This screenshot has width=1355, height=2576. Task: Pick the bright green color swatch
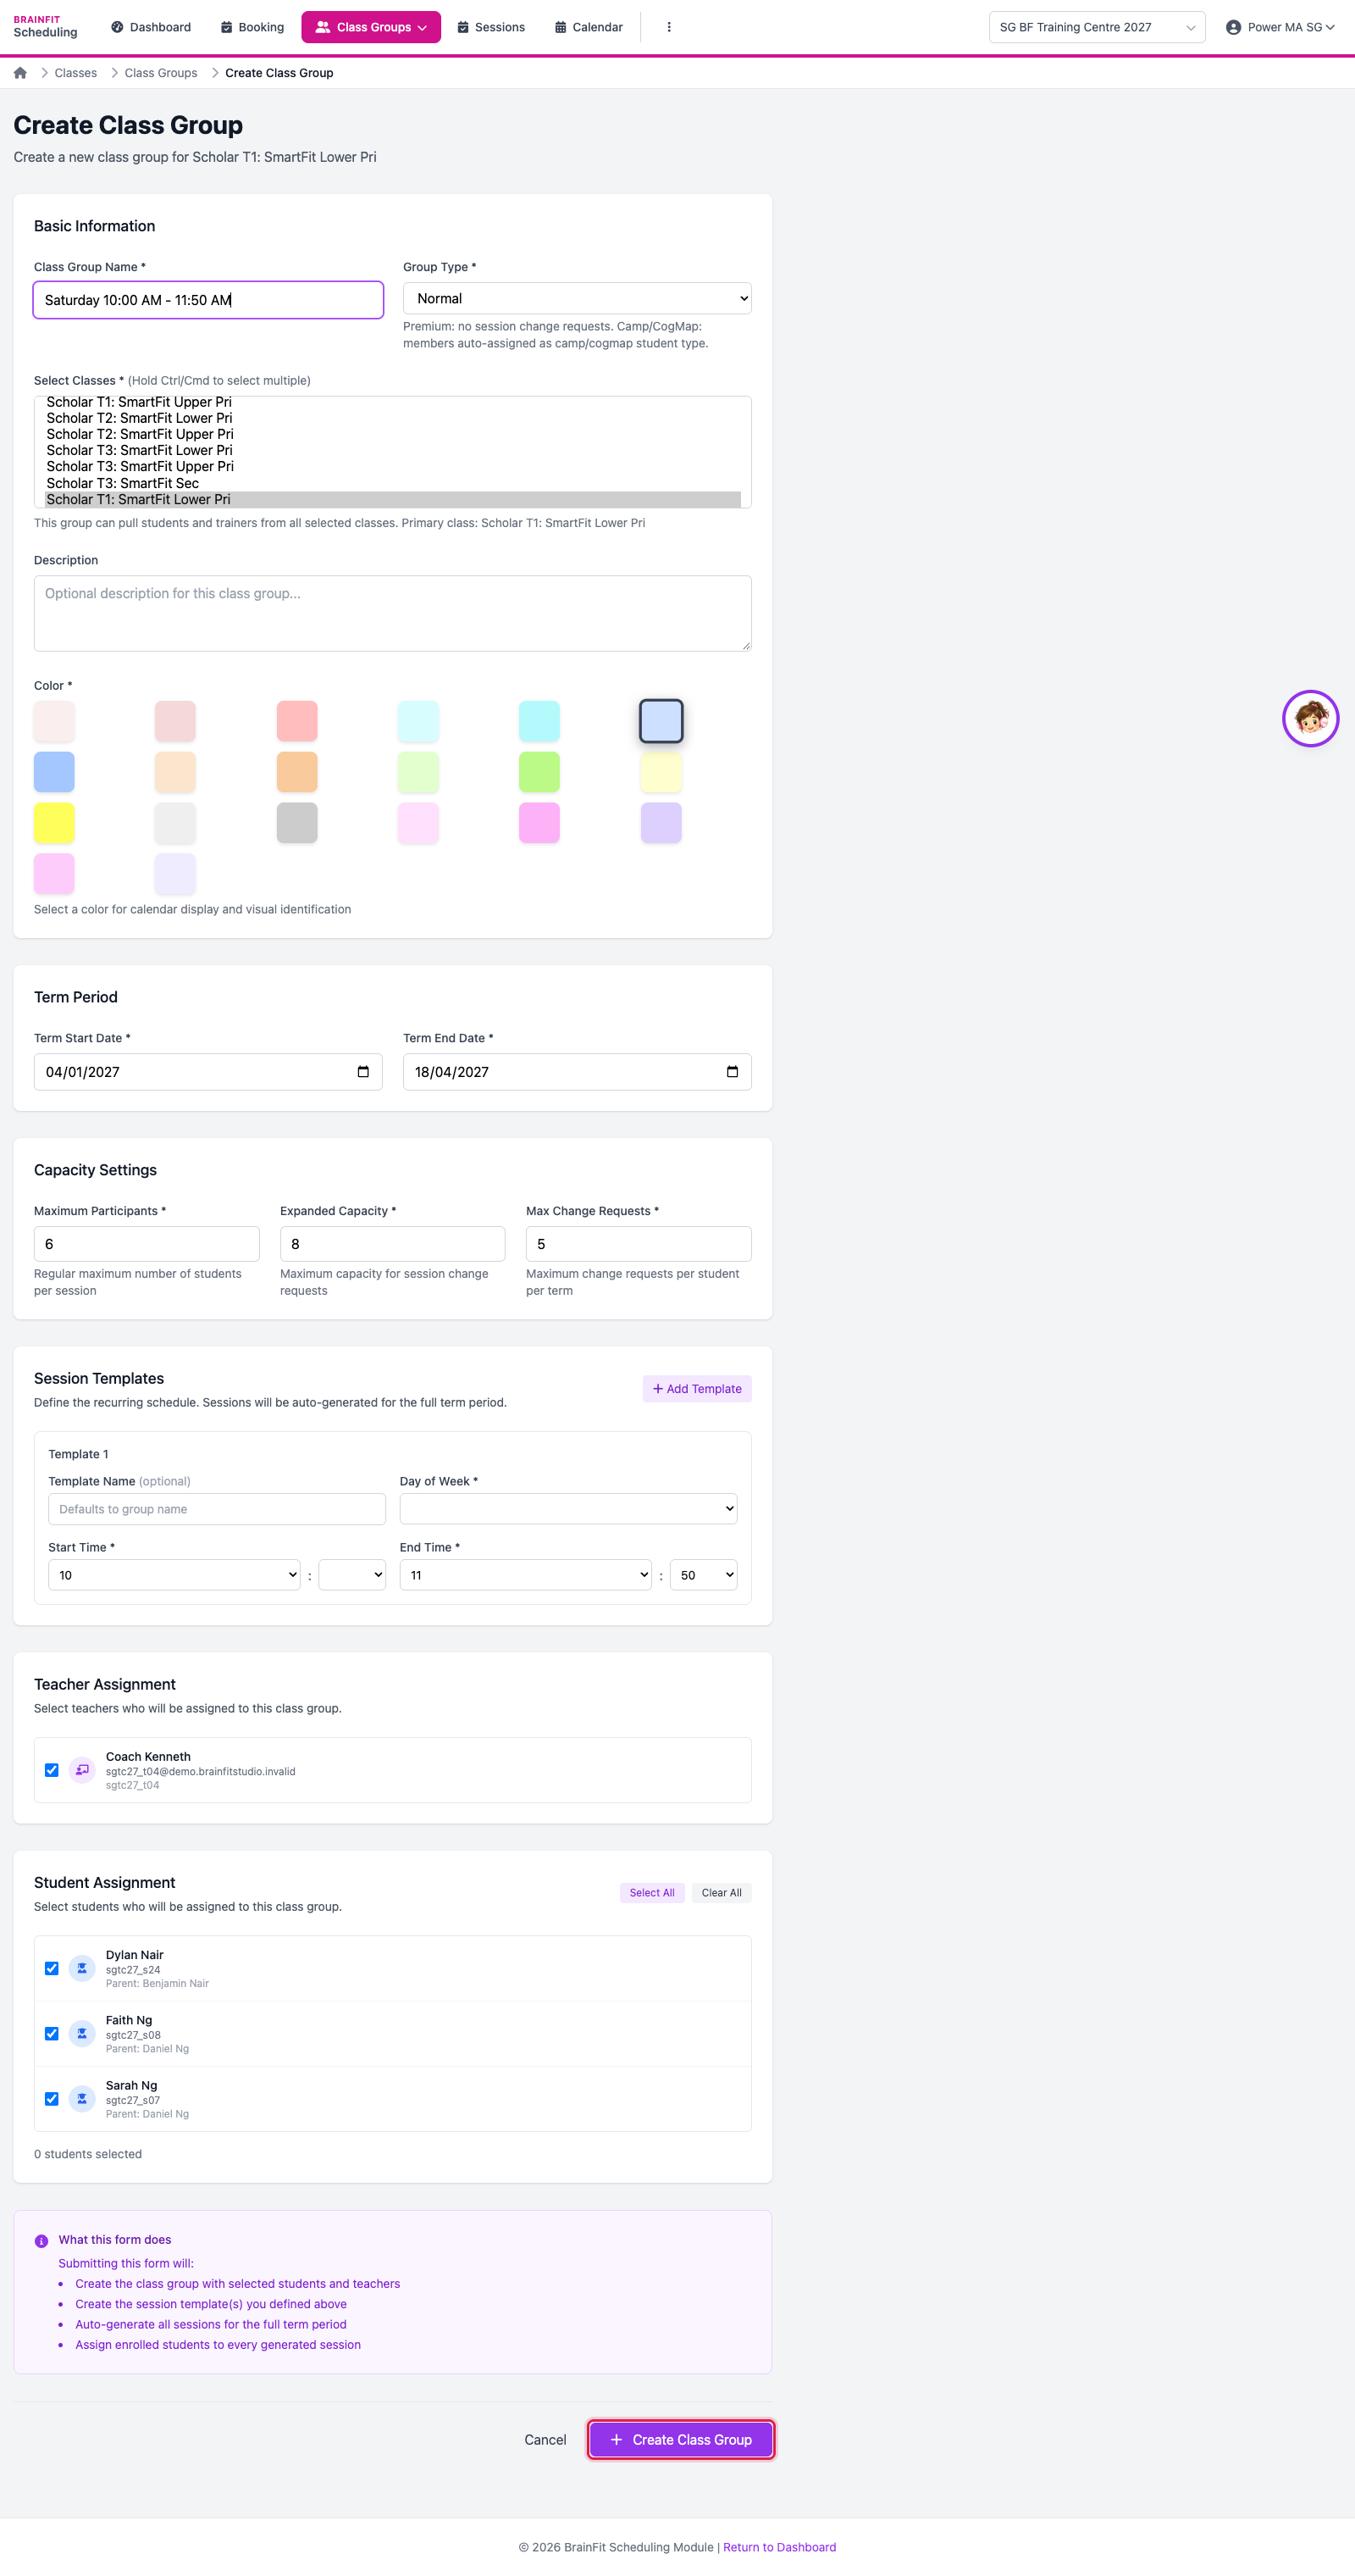click(539, 771)
